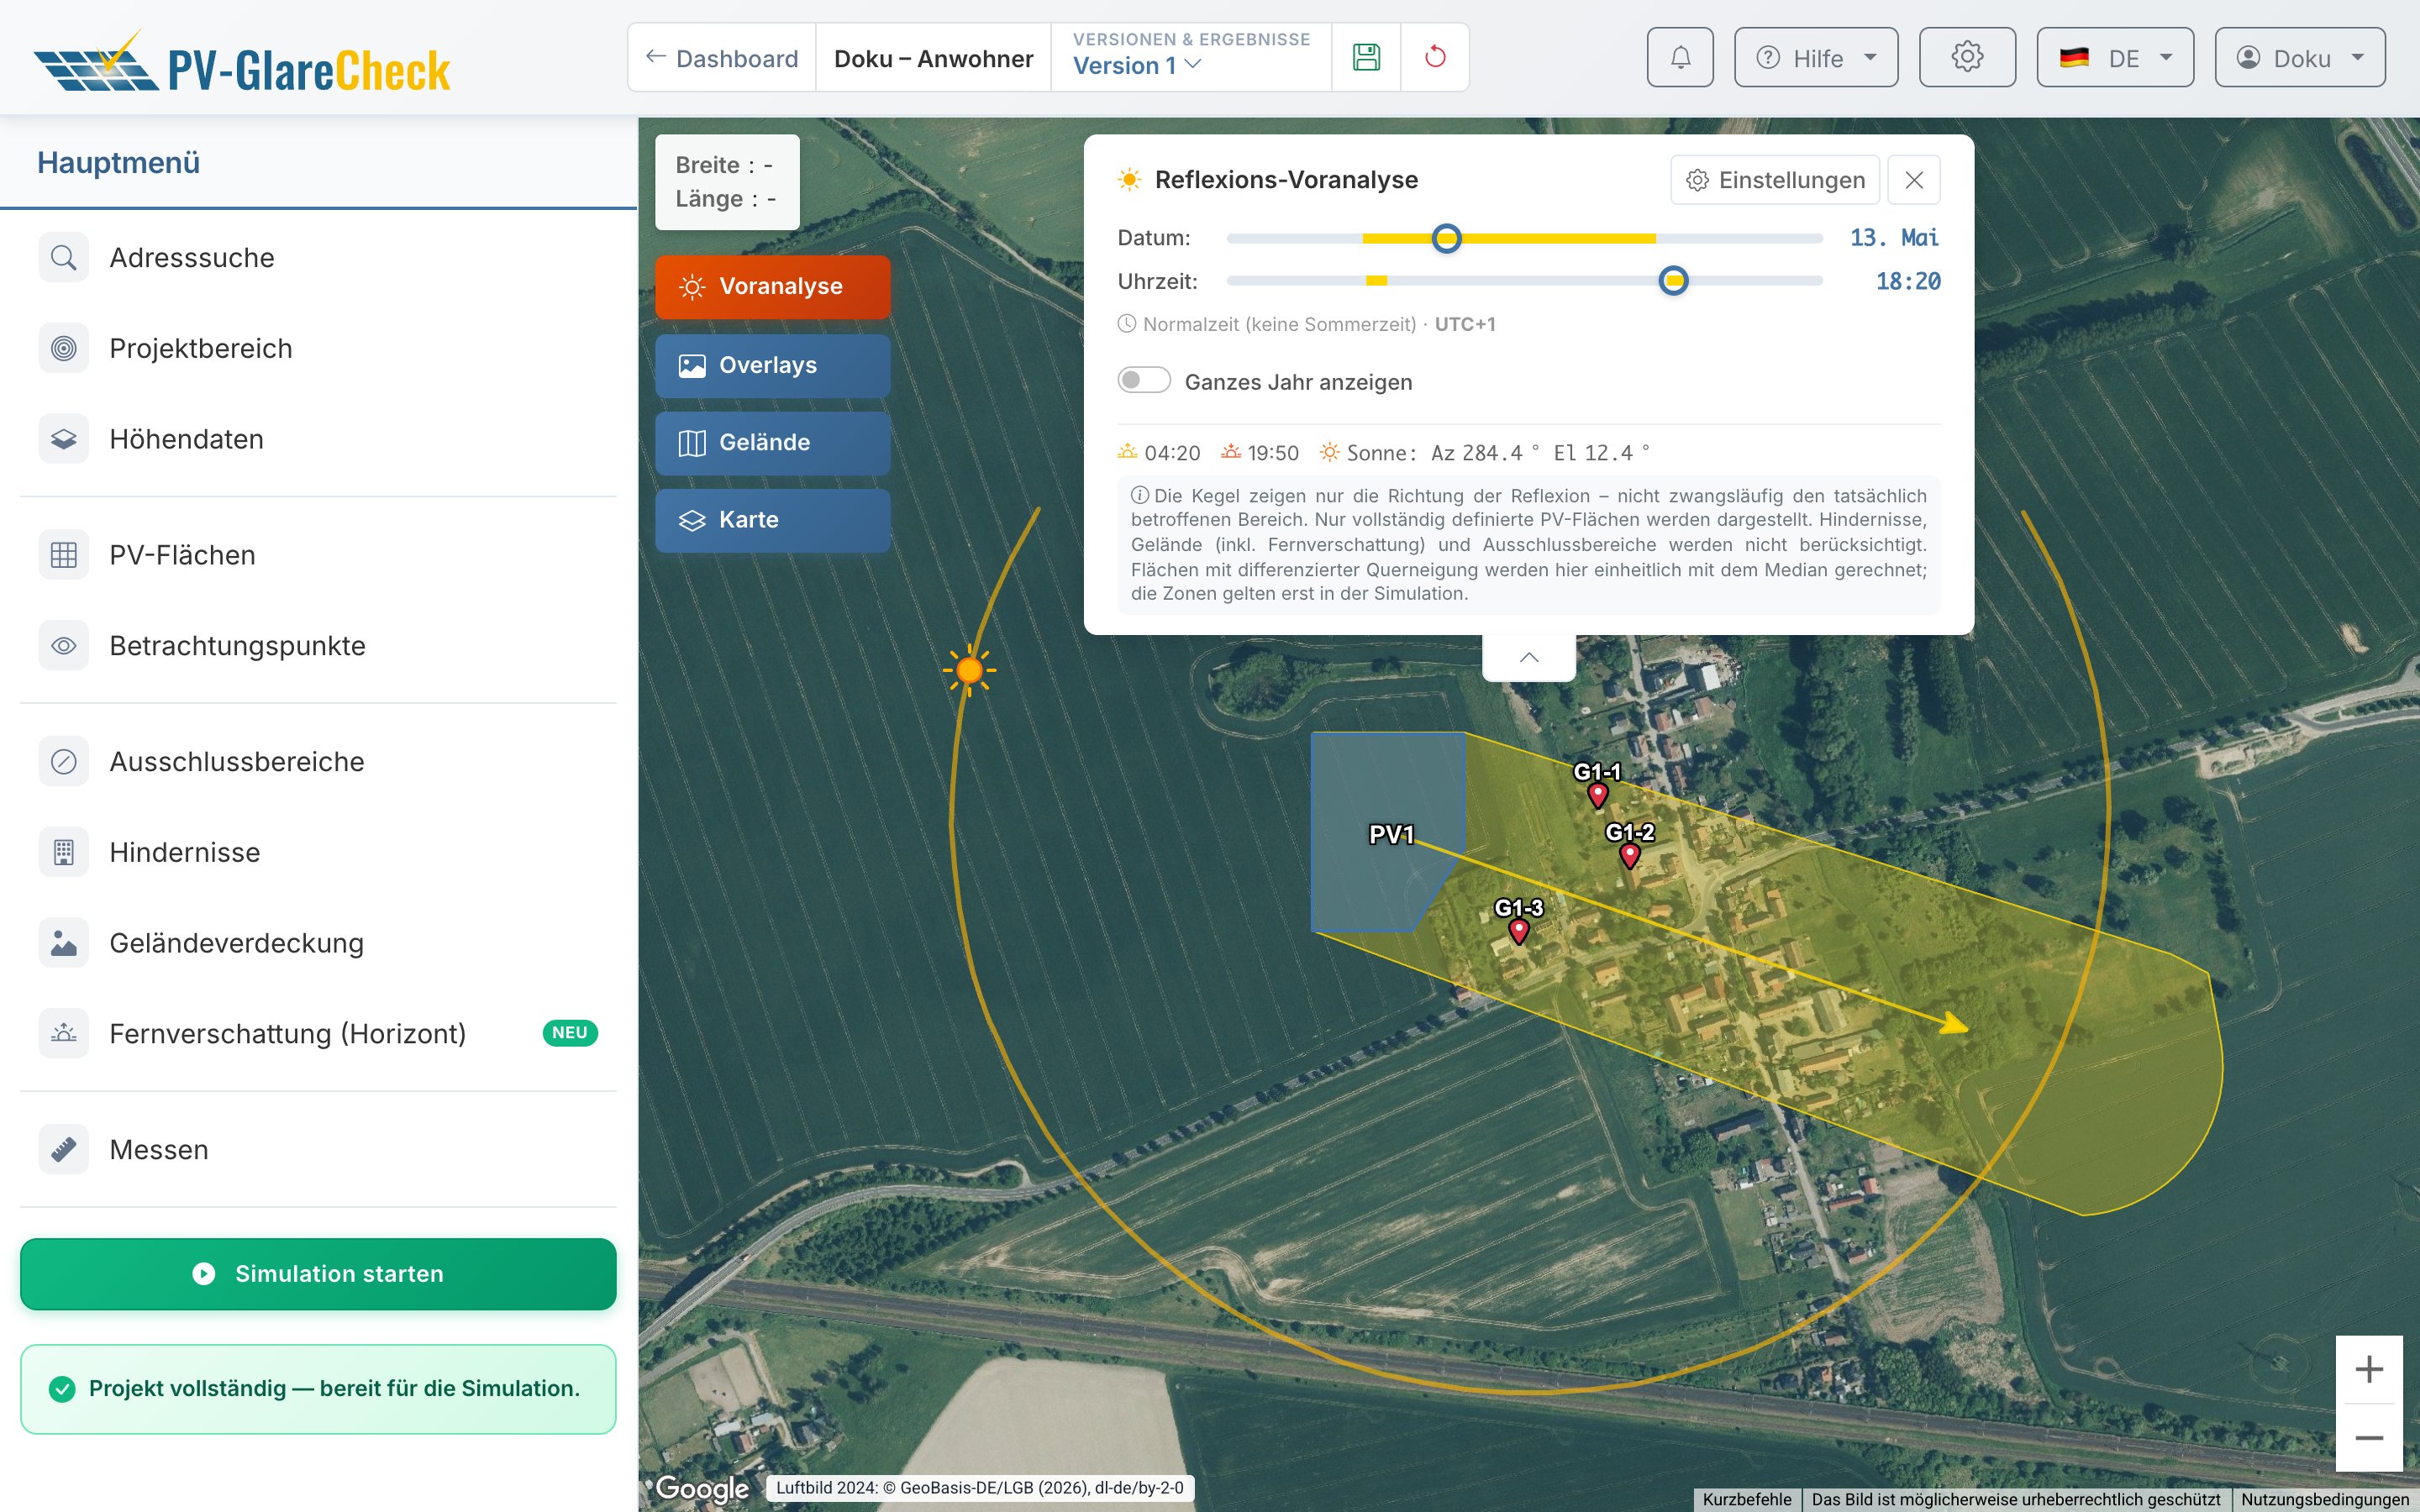The height and width of the screenshot is (1512, 2420).
Task: Click the Messen ruler icon
Action: 64,1150
